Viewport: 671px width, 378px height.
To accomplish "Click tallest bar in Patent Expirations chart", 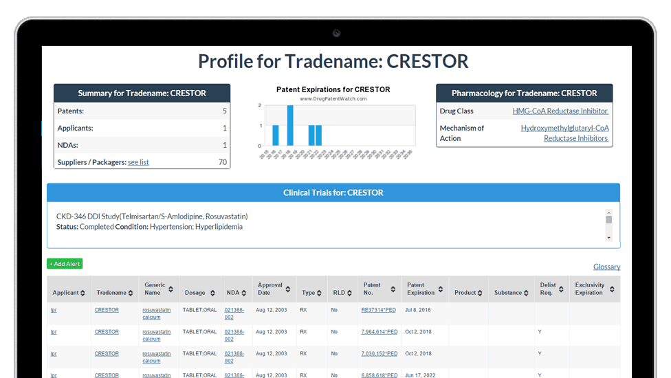I will click(290, 125).
